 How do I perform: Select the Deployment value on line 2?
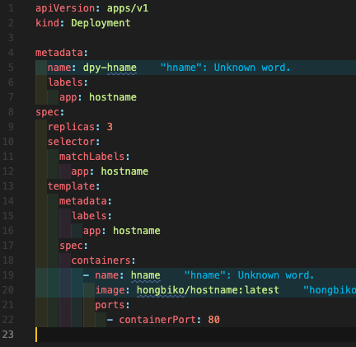(101, 23)
